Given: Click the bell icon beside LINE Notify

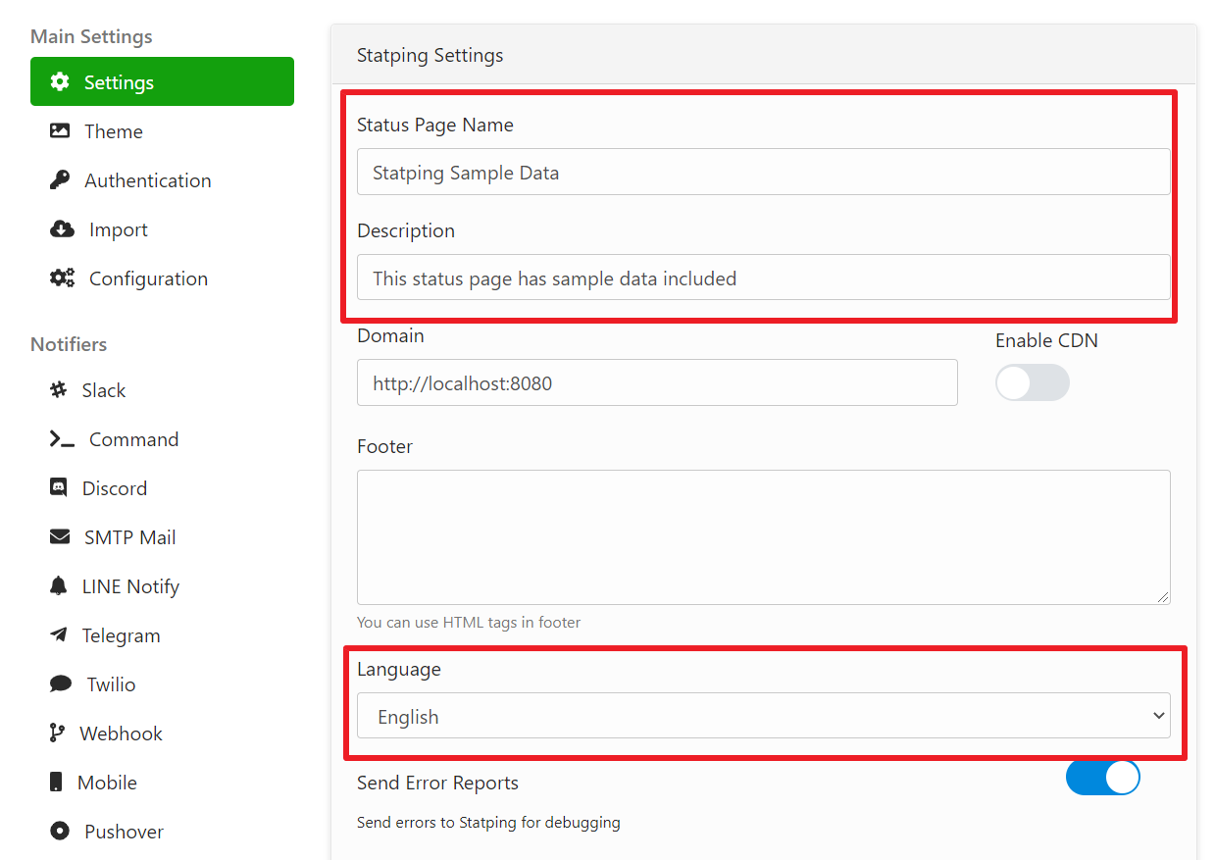Looking at the screenshot, I should pyautogui.click(x=58, y=585).
